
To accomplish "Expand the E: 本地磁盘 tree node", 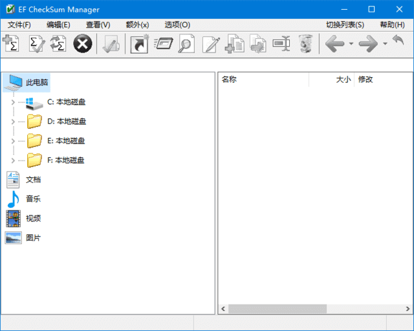I will [13, 141].
